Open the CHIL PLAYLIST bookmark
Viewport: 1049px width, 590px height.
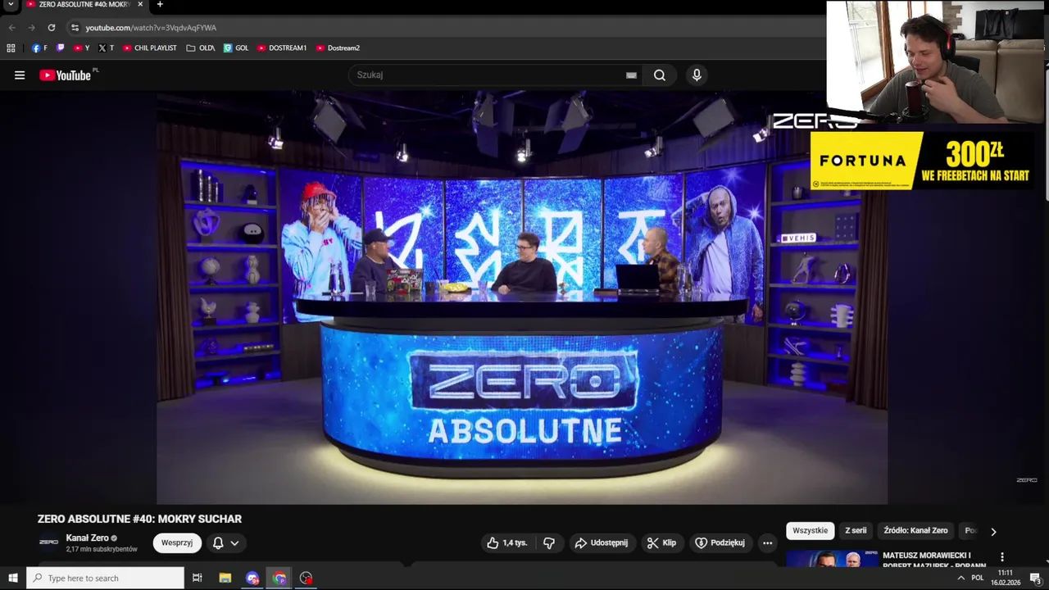coord(149,48)
